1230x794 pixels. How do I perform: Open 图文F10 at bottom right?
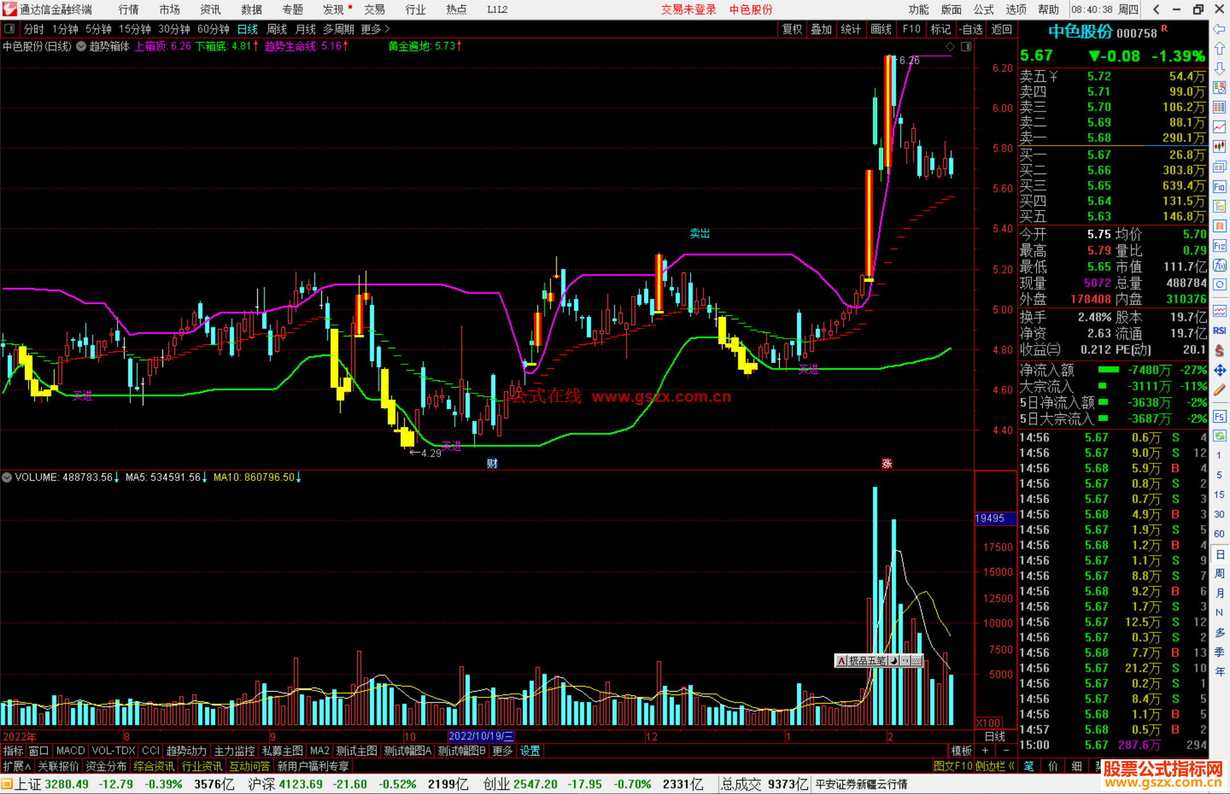(953, 766)
